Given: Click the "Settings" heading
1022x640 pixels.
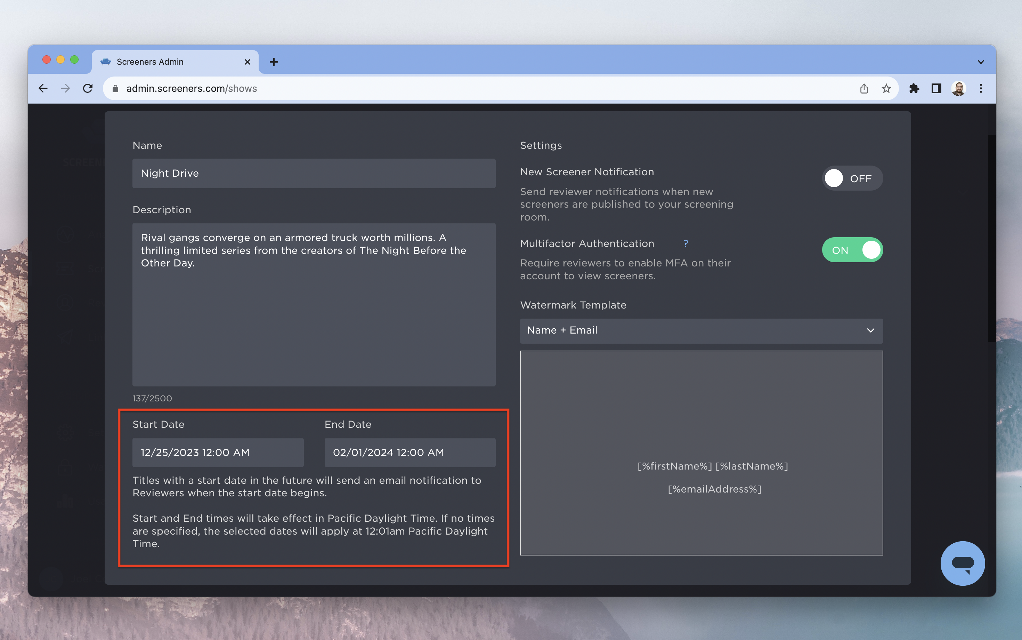Looking at the screenshot, I should pyautogui.click(x=541, y=145).
